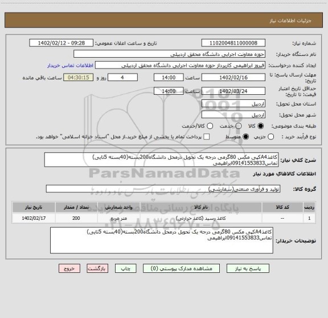View attached documents button
328x318 pixels.
click(x=181, y=269)
